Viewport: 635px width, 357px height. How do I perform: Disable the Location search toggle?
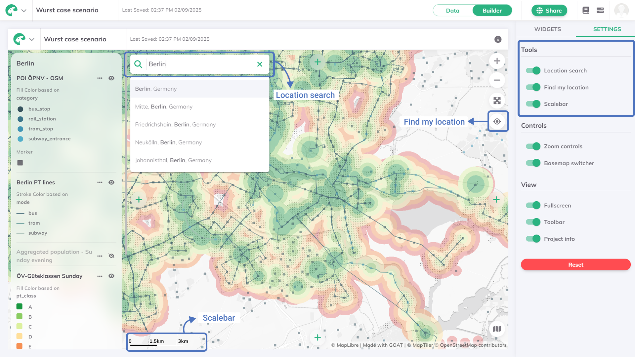click(533, 70)
